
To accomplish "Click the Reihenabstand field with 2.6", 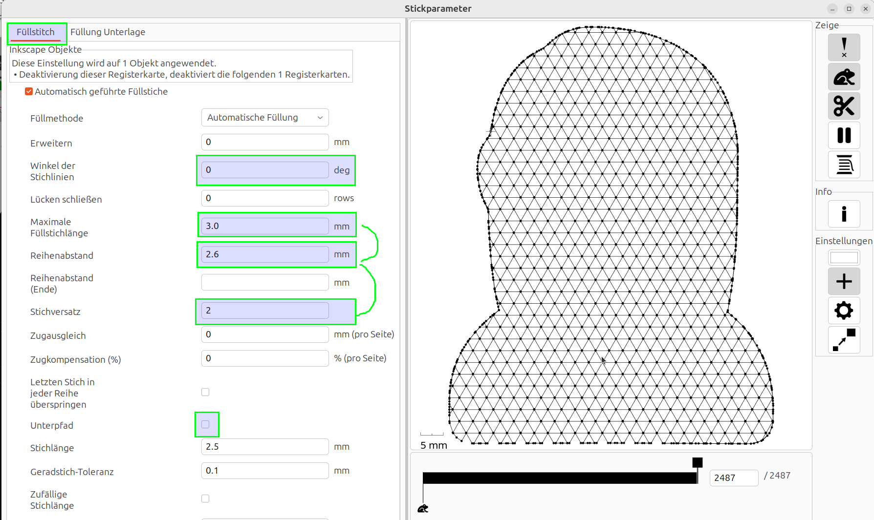I will coord(265,254).
